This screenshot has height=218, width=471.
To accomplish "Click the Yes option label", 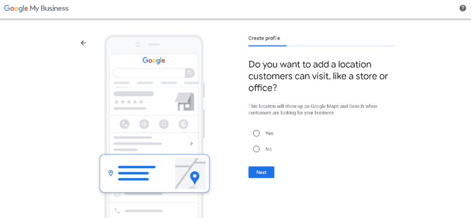I will point(270,133).
